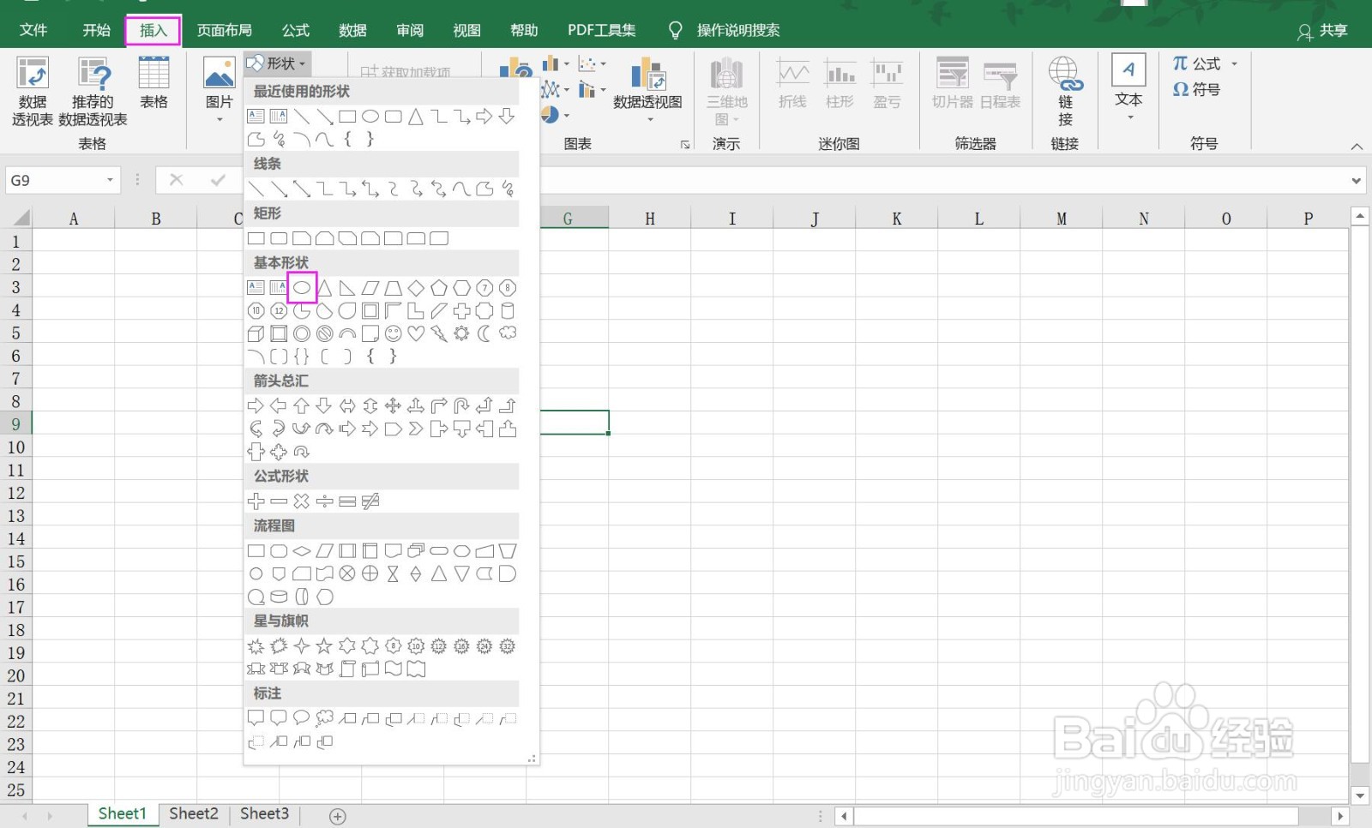
Task: Pick the 5-Point Star shape
Action: click(x=324, y=645)
